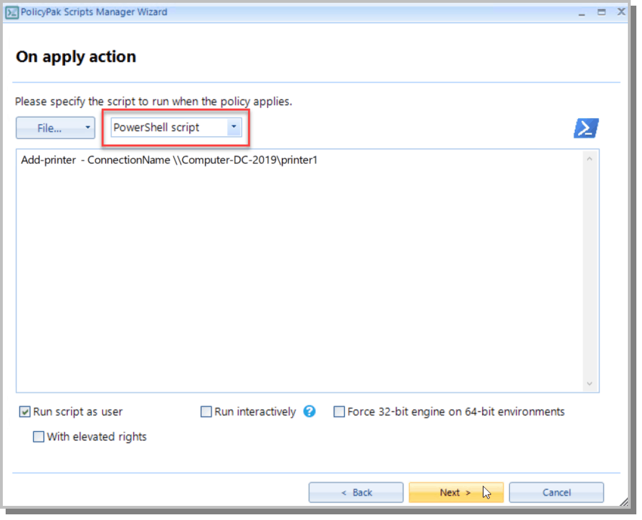Open the File... dropdown button
This screenshot has height=520, width=642.
[x=56, y=128]
